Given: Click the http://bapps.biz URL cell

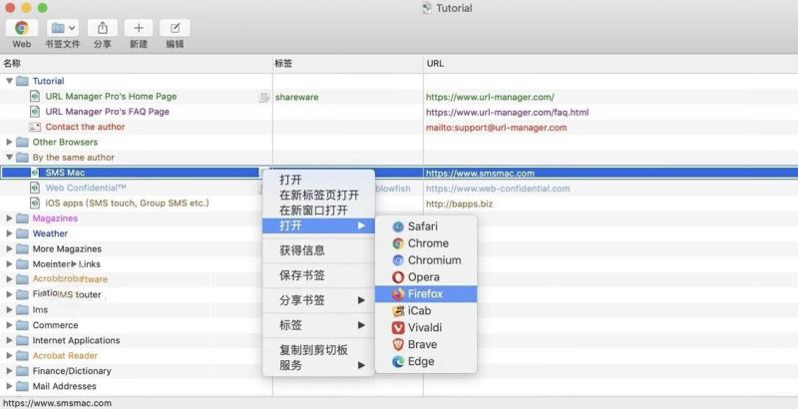Looking at the screenshot, I should (x=459, y=204).
